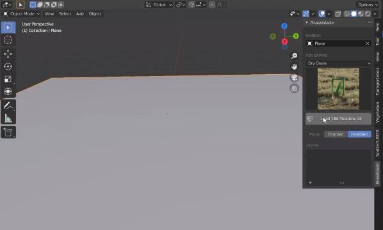Toggle viewport overlays button
The width and height of the screenshot is (383, 230).
[322, 14]
